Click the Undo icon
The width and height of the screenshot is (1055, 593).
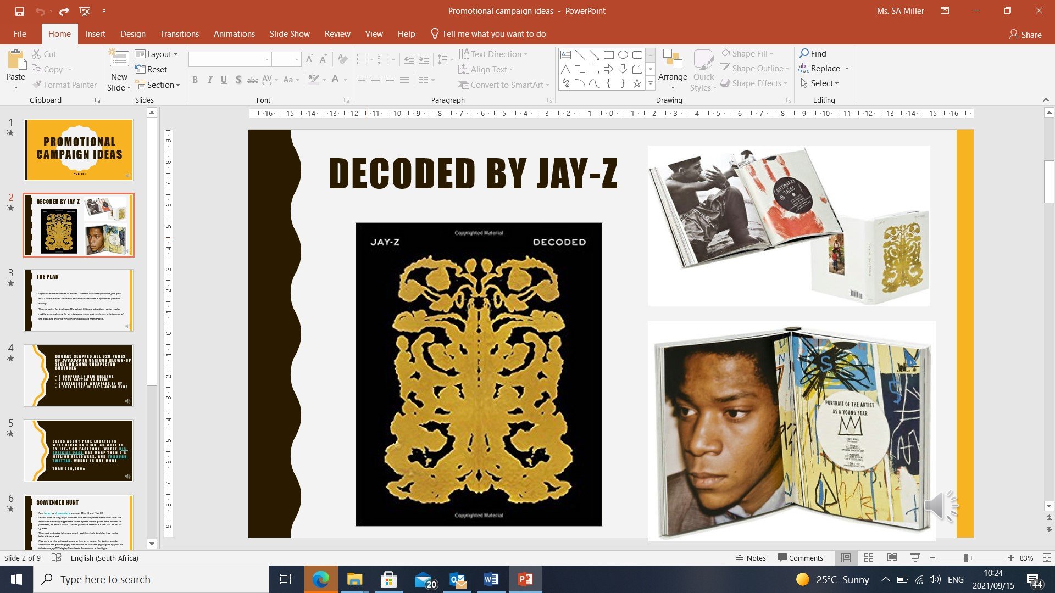tap(40, 11)
